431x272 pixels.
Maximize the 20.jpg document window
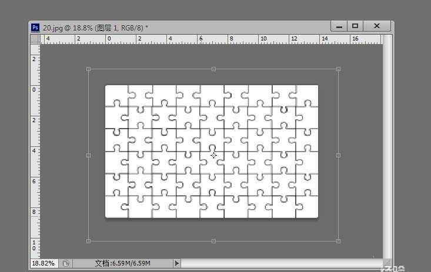point(355,26)
